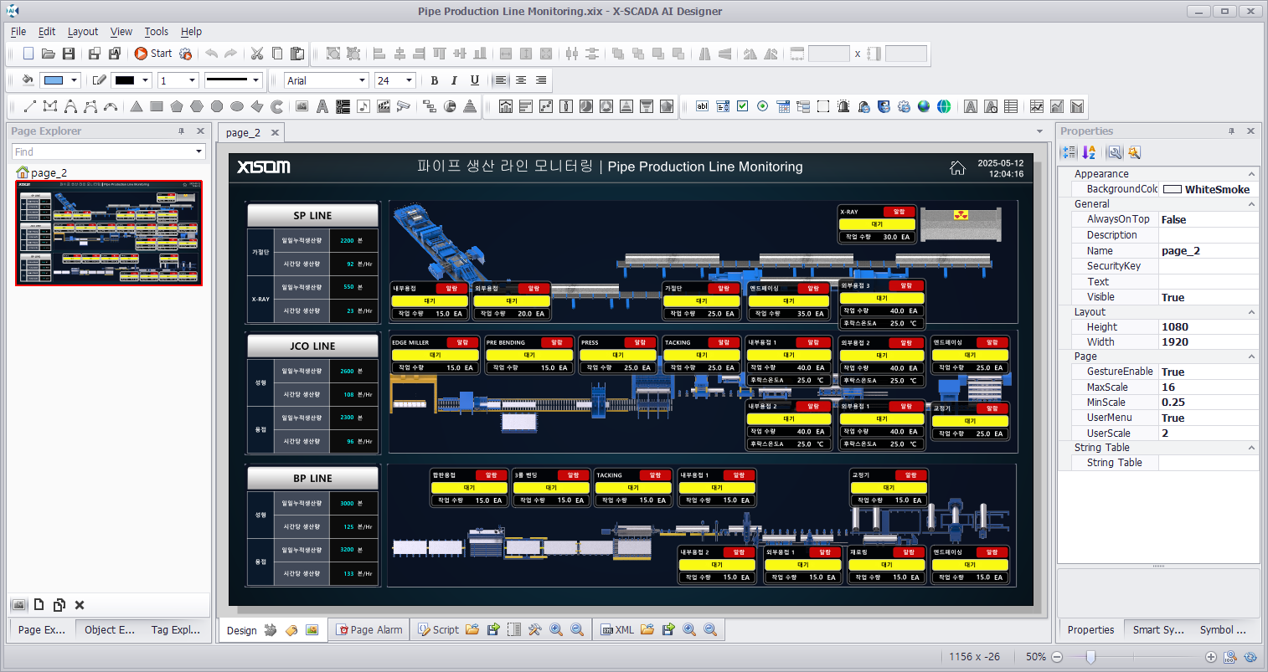This screenshot has width=1268, height=672.
Task: Insert a CCTV camera object
Action: click(x=404, y=106)
